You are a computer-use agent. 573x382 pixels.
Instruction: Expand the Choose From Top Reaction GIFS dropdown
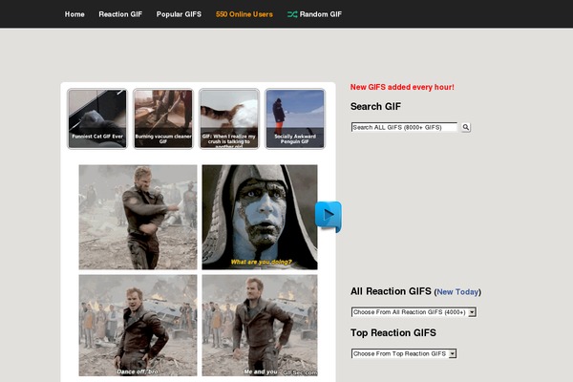click(404, 353)
